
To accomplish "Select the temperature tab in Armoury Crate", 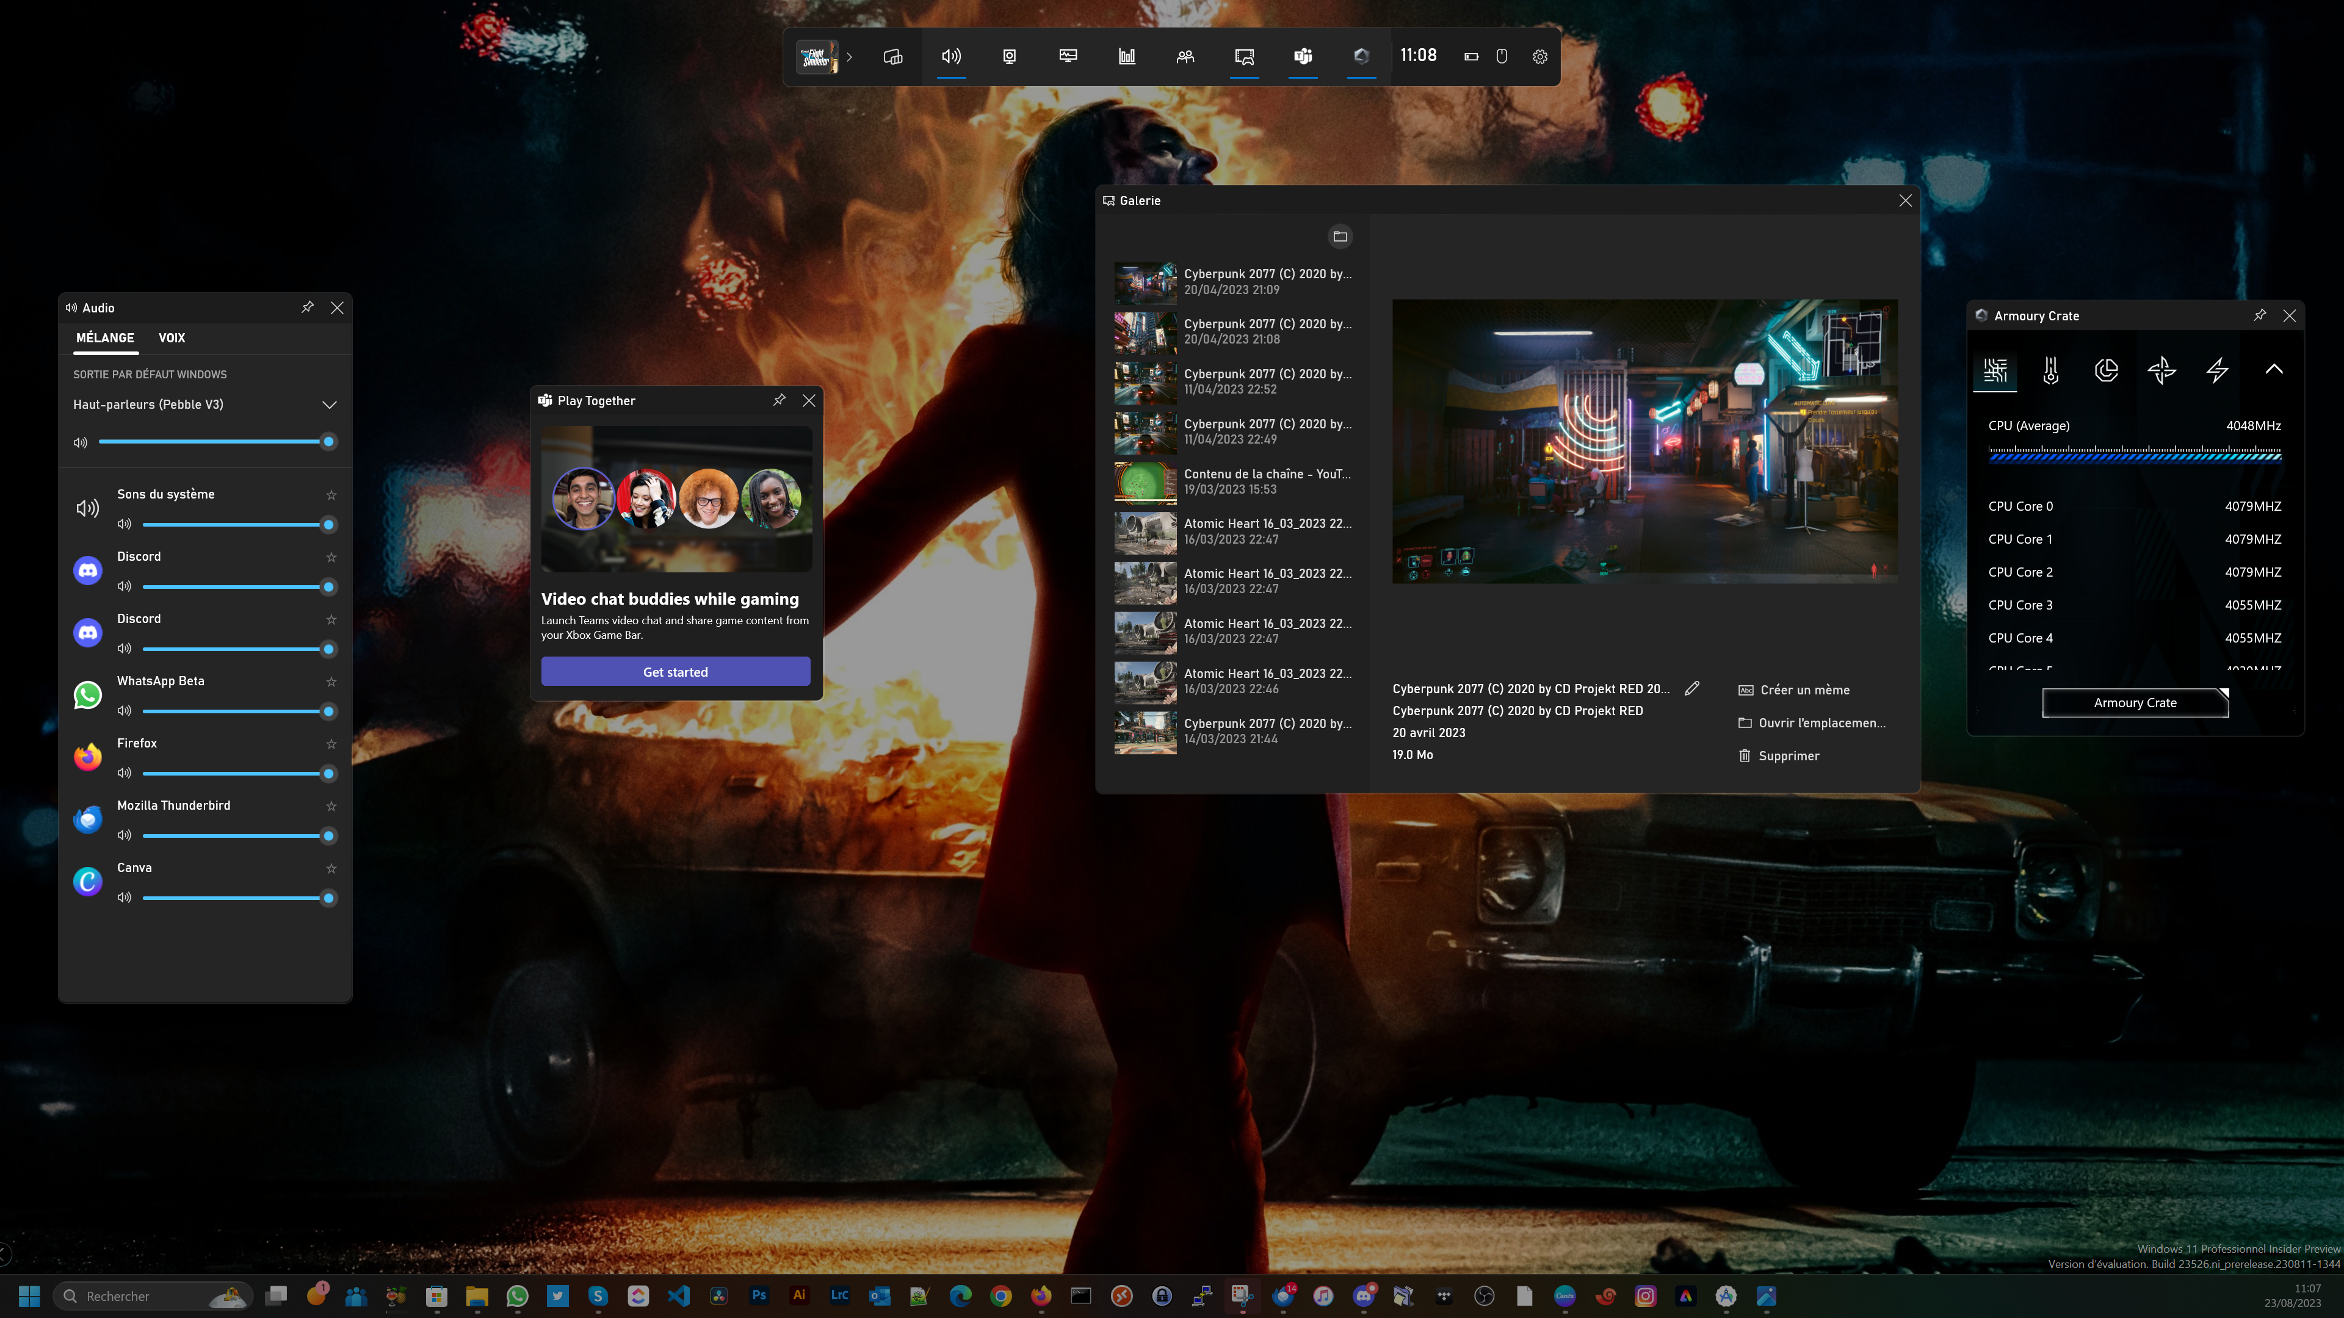I will point(2050,370).
